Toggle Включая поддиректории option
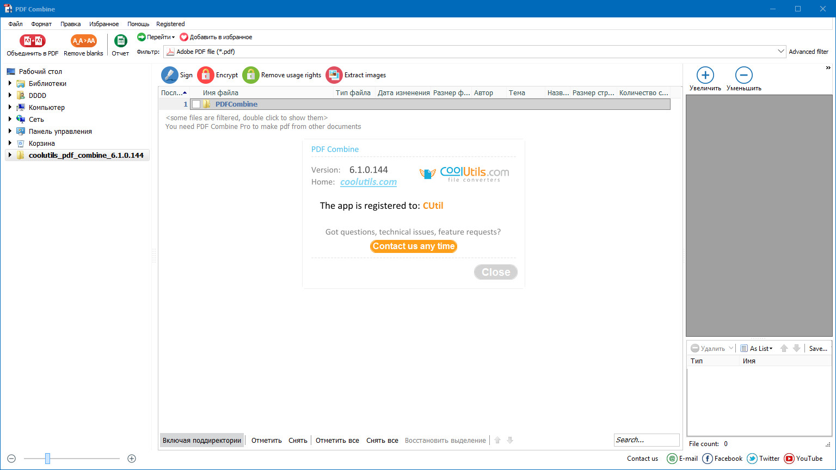Viewport: 836px width, 470px height. 202,440
